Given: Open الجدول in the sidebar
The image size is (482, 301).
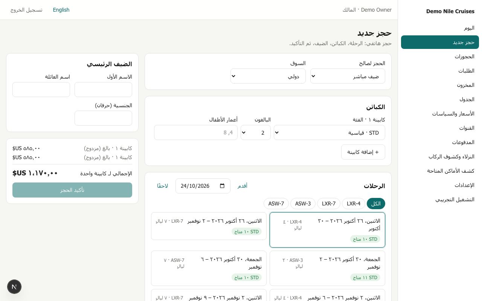Looking at the screenshot, I should pyautogui.click(x=440, y=99).
